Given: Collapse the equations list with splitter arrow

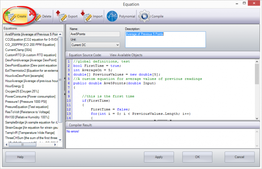Looking at the screenshot, I should coord(64,78).
